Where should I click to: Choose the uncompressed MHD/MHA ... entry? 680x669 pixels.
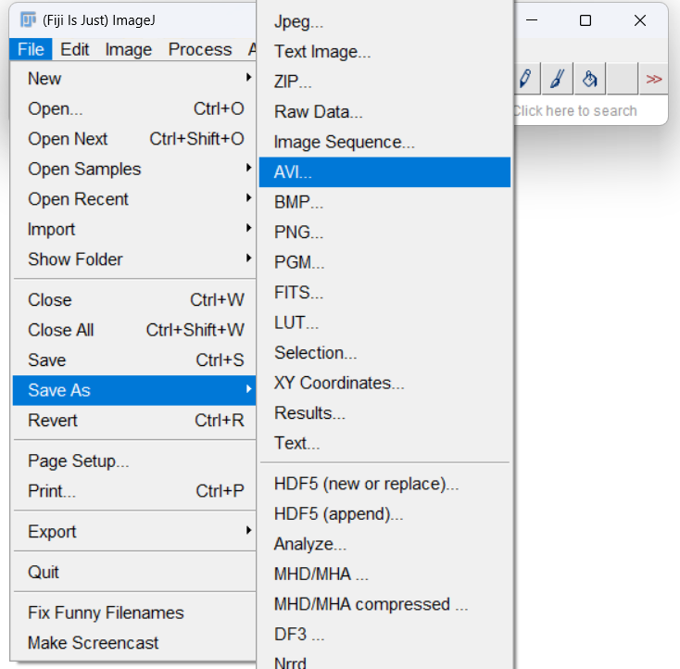pyautogui.click(x=384, y=574)
